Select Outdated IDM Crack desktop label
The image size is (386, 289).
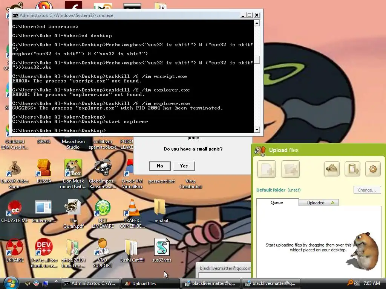tap(15, 144)
